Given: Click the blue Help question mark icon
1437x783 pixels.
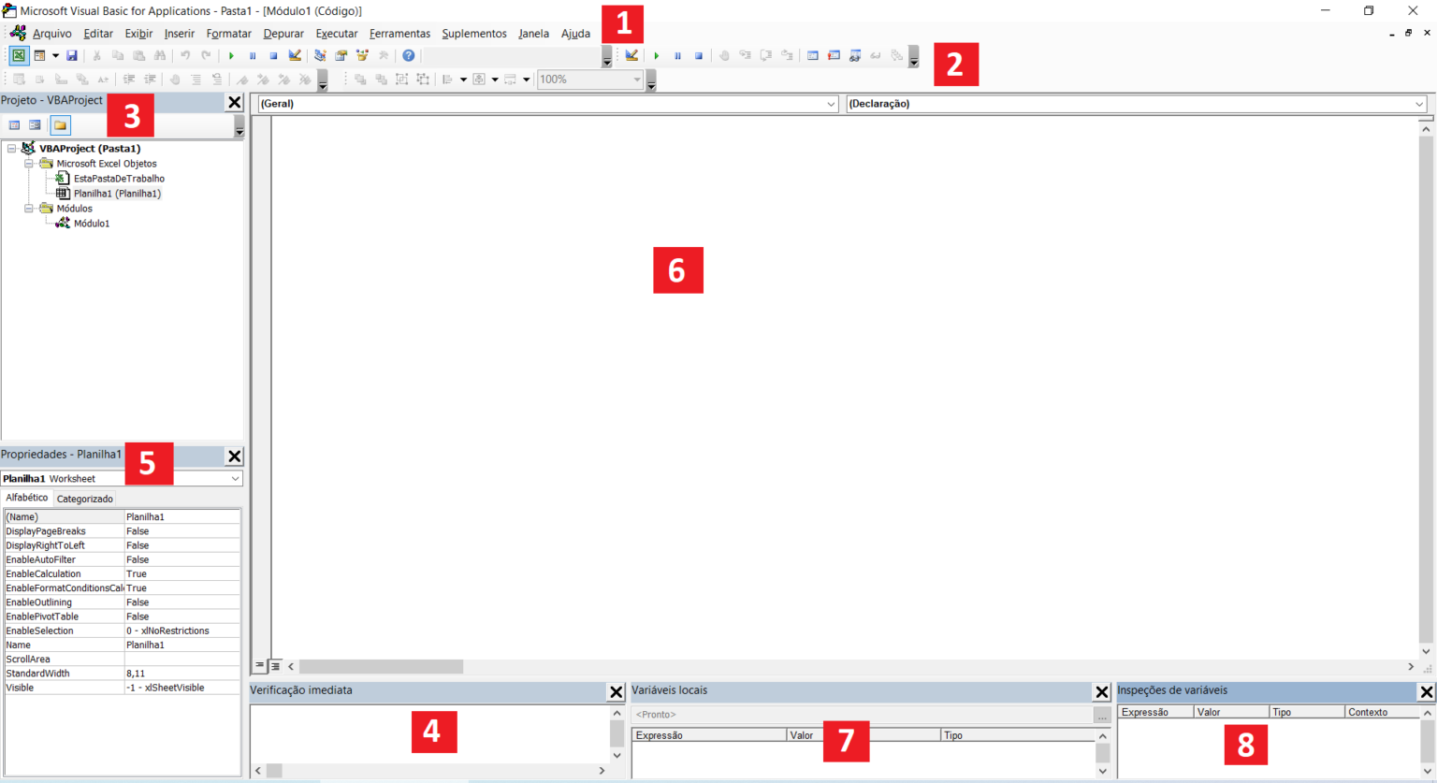Looking at the screenshot, I should 408,56.
